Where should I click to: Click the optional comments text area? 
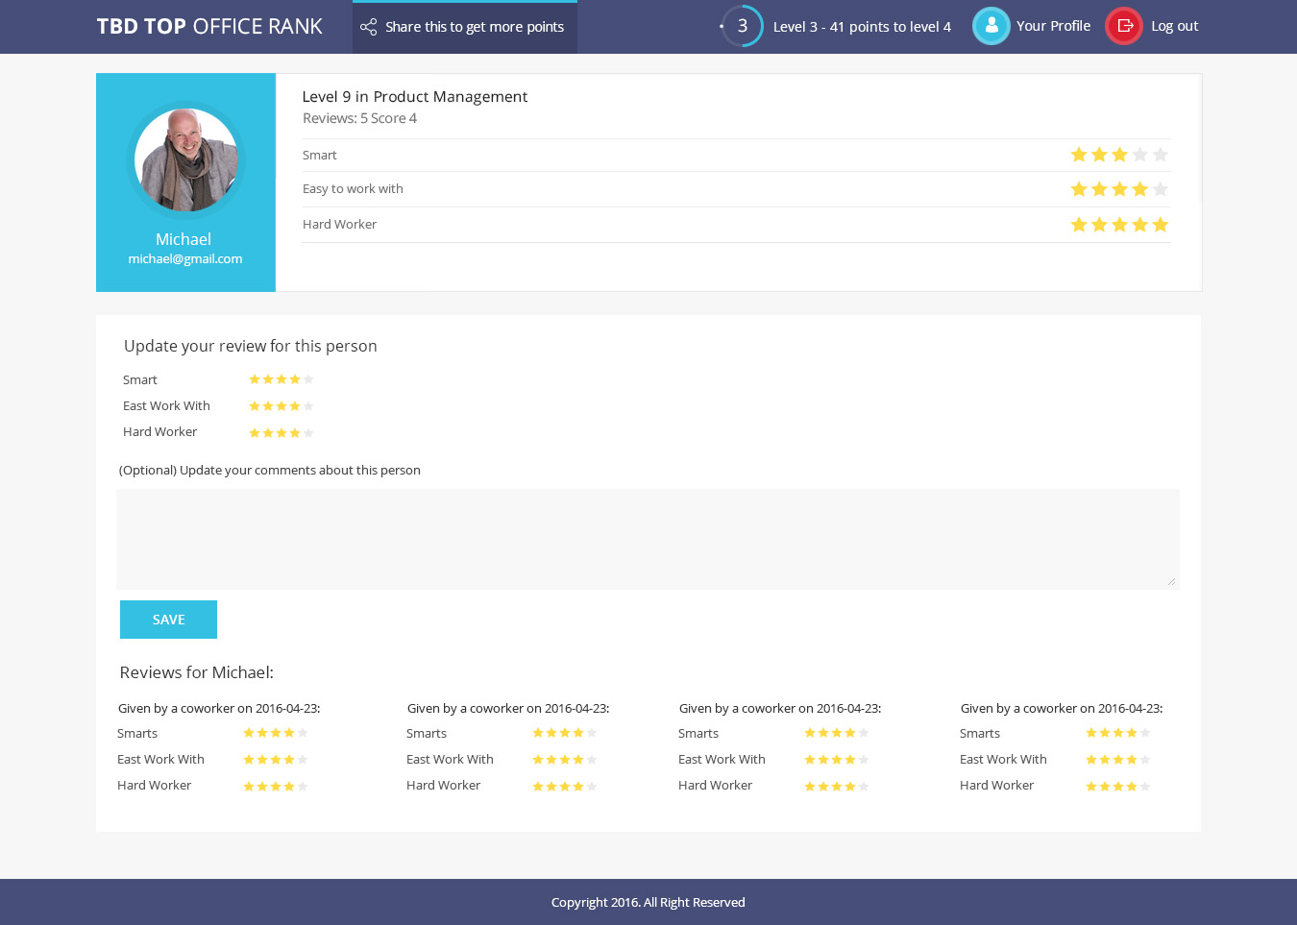tap(648, 538)
